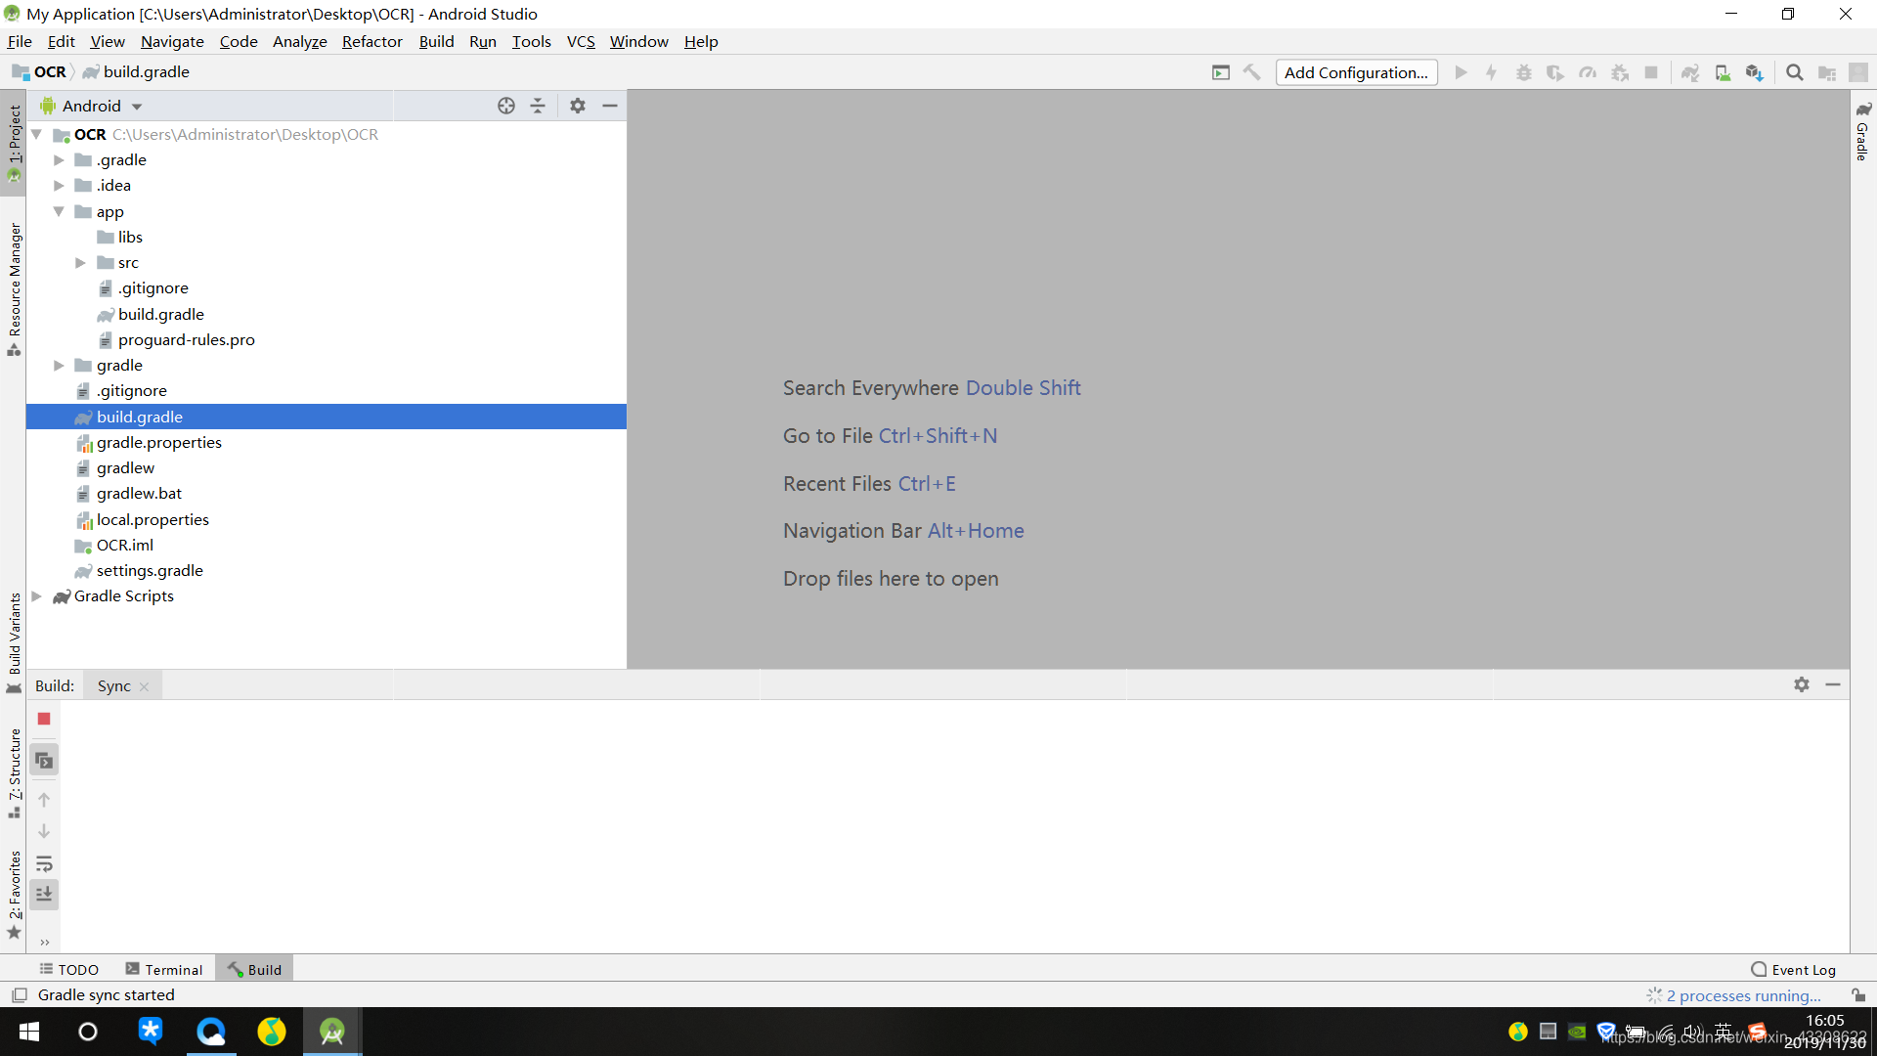Click the Android Studio taskbar icon

click(332, 1032)
